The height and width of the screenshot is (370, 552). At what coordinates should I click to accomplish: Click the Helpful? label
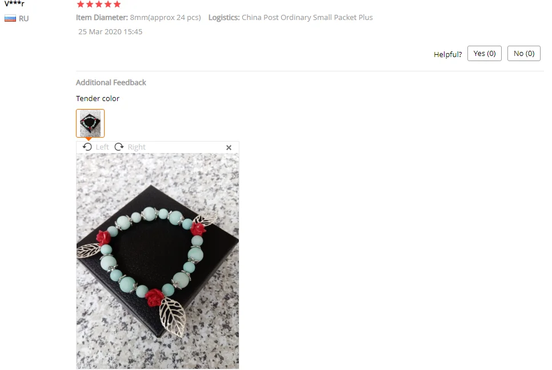(448, 54)
